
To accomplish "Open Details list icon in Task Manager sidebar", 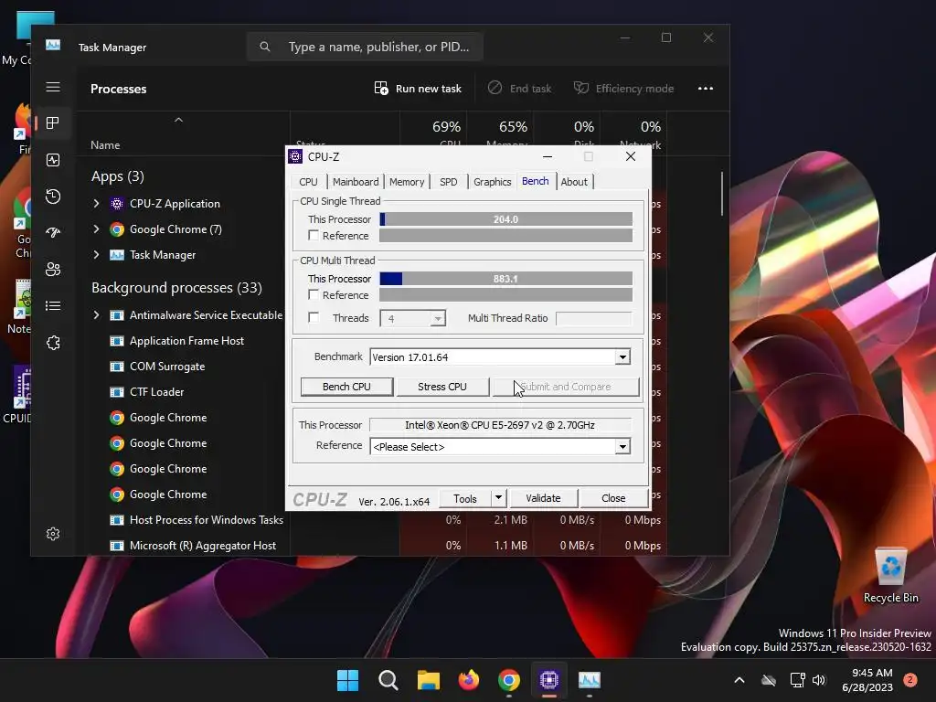I will [52, 305].
